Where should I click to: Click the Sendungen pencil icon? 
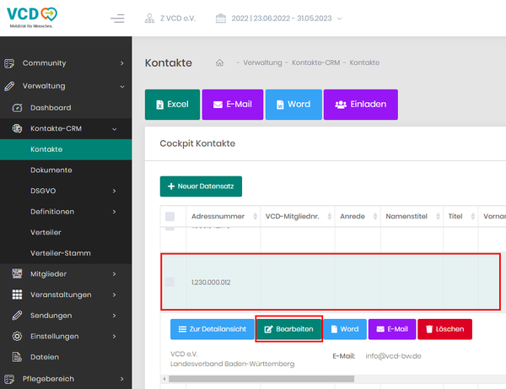[17, 316]
